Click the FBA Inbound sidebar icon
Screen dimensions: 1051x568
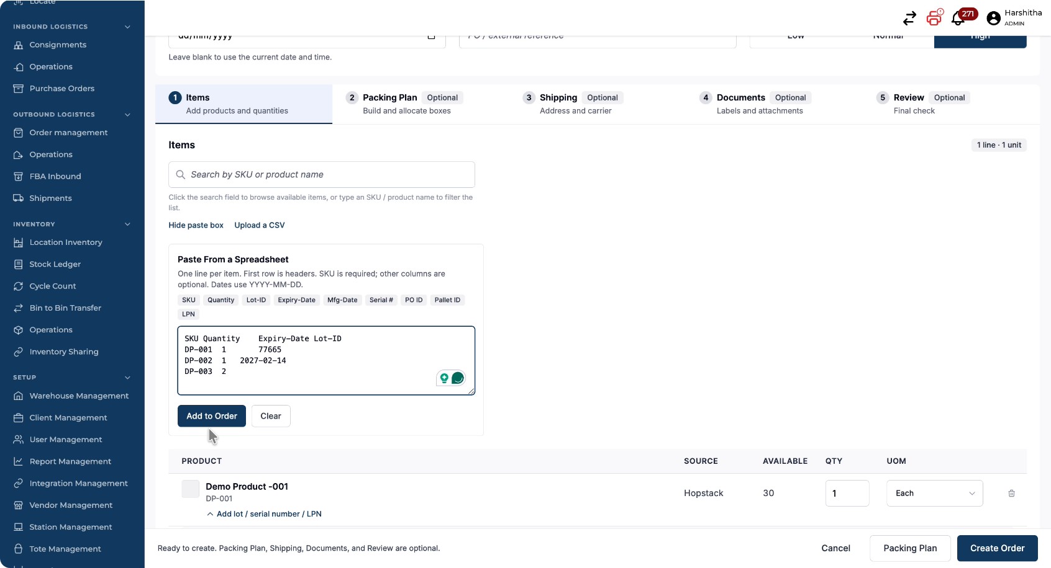pos(19,177)
